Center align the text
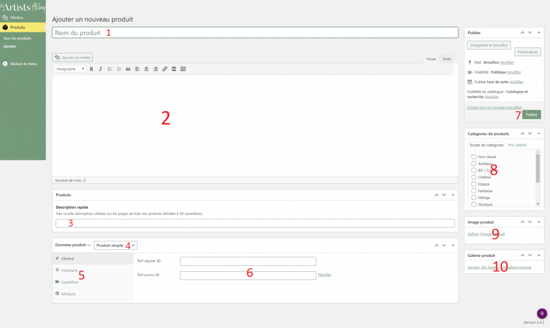The width and height of the screenshot is (550, 328). (146, 69)
